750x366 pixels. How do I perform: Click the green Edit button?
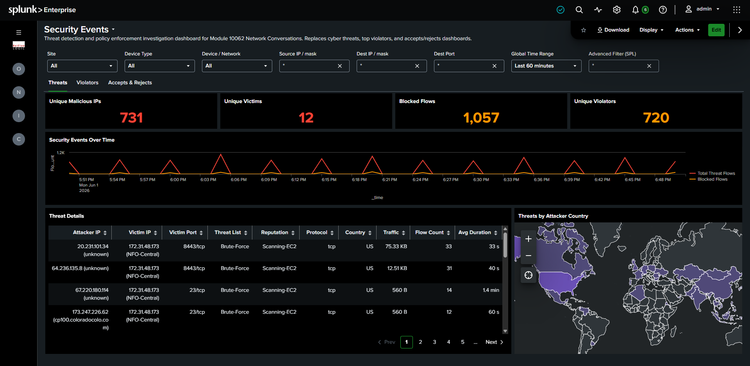pos(716,30)
